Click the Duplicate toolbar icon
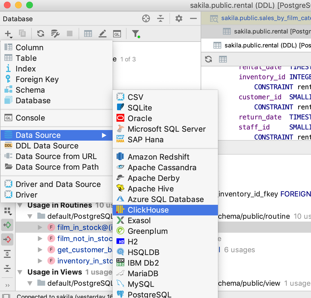Image resolution: width=311 pixels, height=298 pixels. pyautogui.click(x=22, y=33)
